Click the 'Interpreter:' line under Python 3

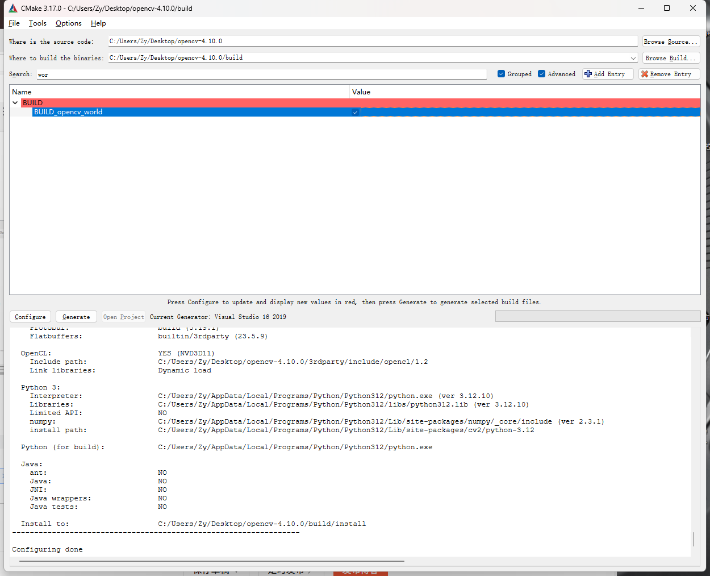(262, 396)
